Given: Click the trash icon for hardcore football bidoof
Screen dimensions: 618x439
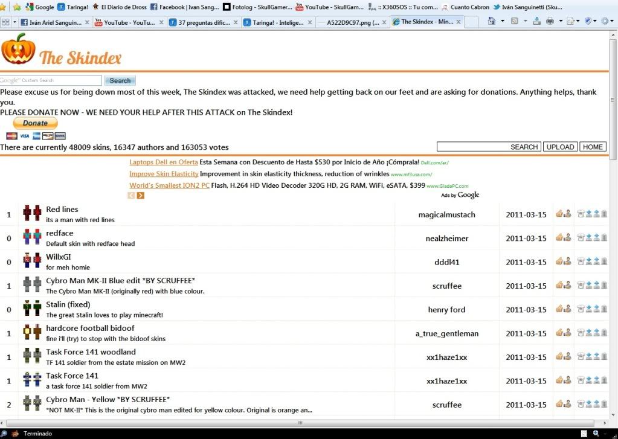Looking at the screenshot, I should (x=604, y=332).
